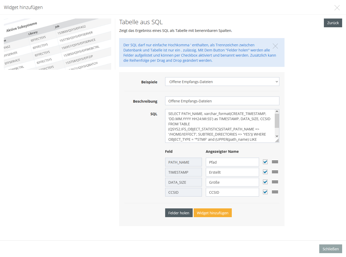This screenshot has height=257, width=346.
Task: Click the SQL textarea resize grip
Action: 277,140
